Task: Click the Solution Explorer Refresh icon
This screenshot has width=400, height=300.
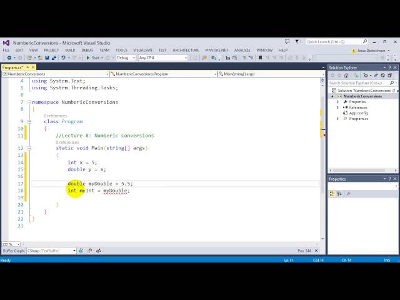Action: [x=382, y=75]
